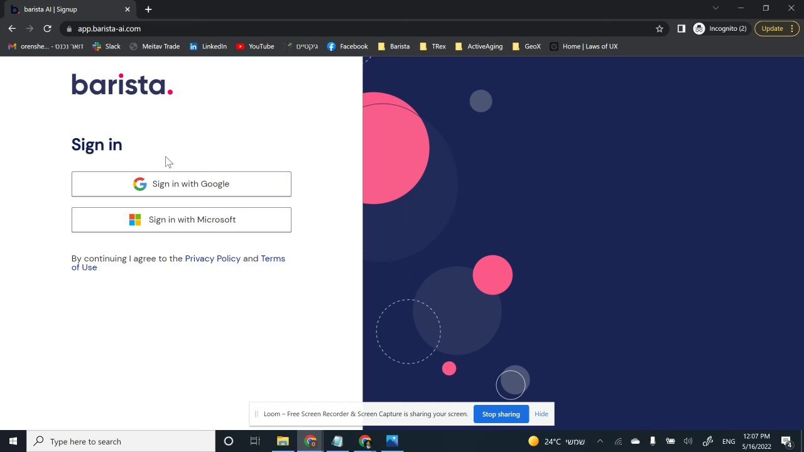804x452 pixels.
Task: Open the Gmail bookmark
Action: pyautogui.click(x=45, y=46)
